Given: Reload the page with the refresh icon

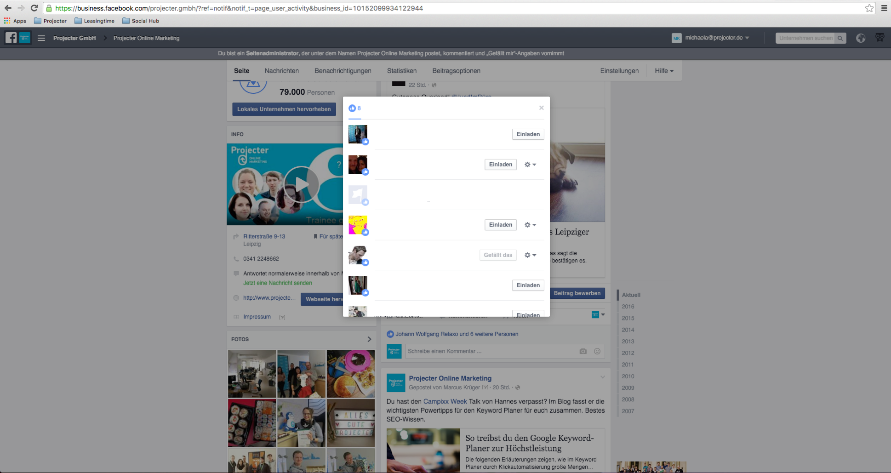Looking at the screenshot, I should [34, 8].
